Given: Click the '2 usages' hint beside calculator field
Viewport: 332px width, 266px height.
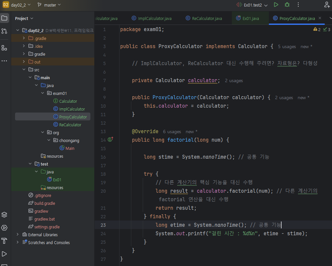Looking at the screenshot, I should click(x=234, y=80).
